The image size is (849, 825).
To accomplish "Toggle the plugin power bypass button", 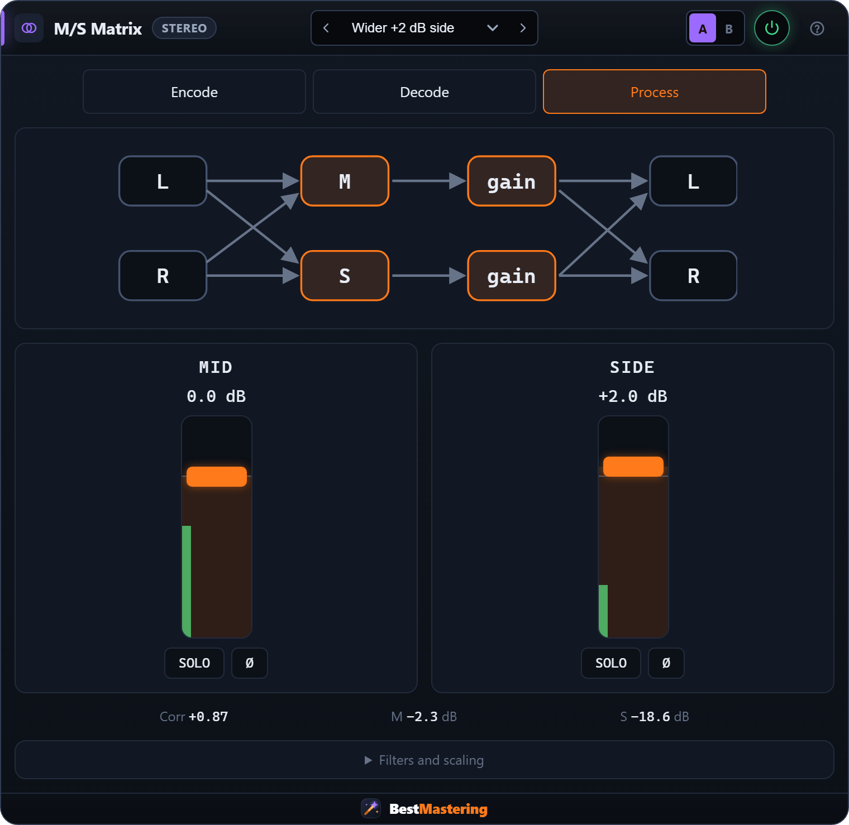I will pyautogui.click(x=772, y=28).
